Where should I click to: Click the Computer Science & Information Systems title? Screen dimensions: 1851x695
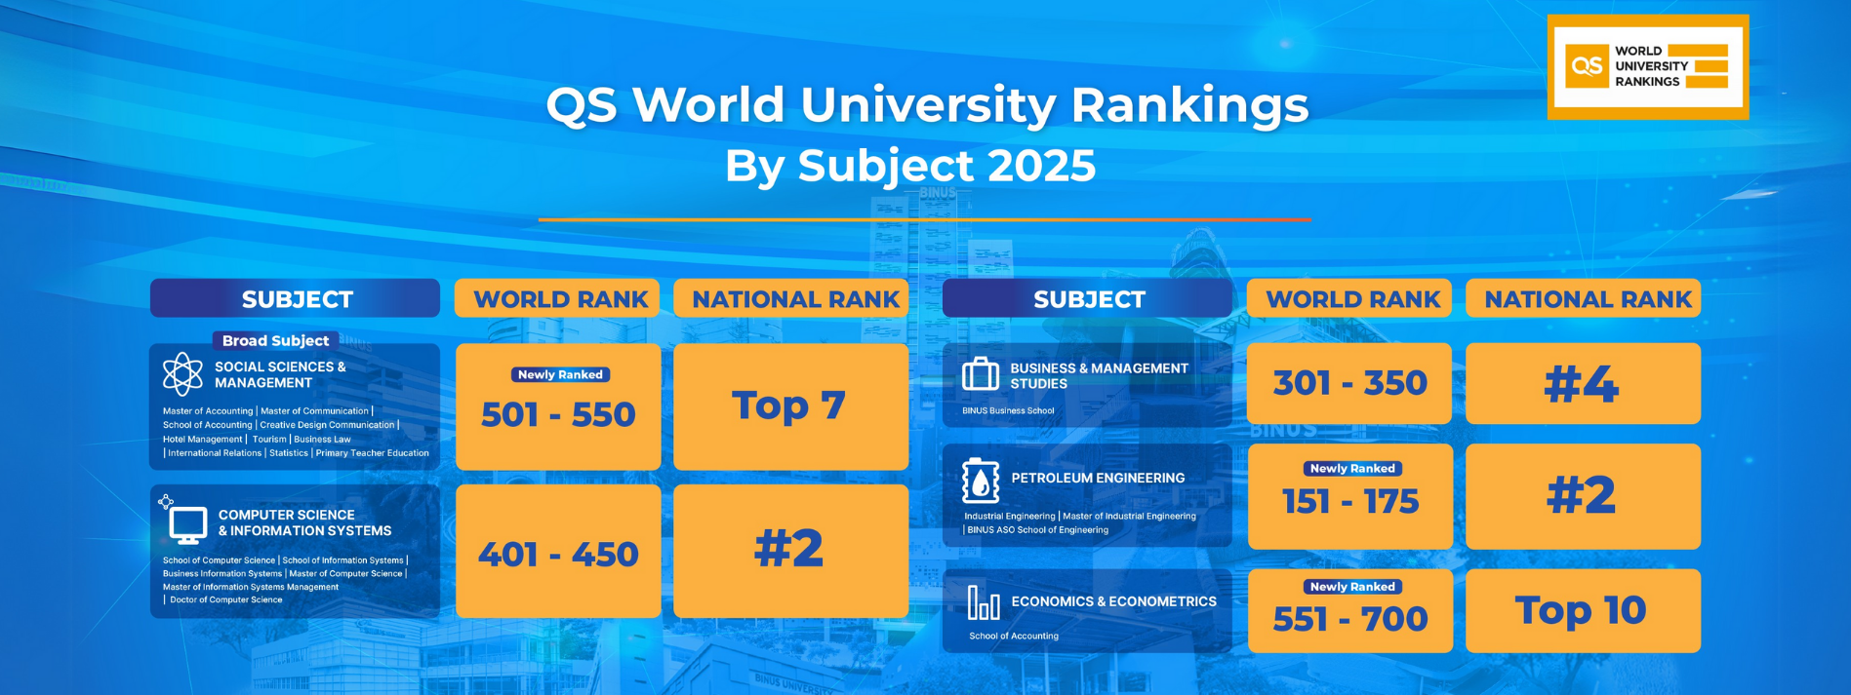tap(304, 522)
